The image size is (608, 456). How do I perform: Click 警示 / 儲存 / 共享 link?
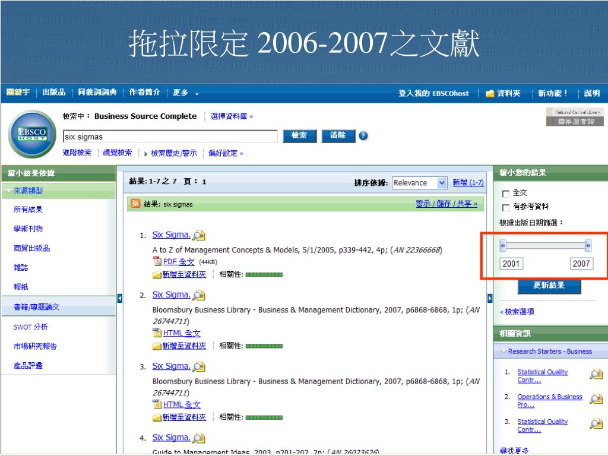[446, 204]
